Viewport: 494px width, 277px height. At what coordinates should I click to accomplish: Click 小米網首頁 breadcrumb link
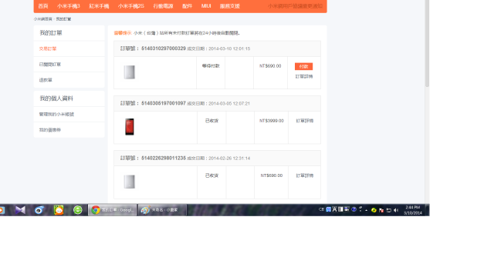tap(43, 19)
